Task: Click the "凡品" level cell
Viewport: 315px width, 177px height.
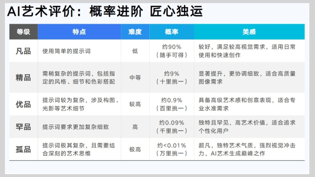Action: tap(23, 51)
